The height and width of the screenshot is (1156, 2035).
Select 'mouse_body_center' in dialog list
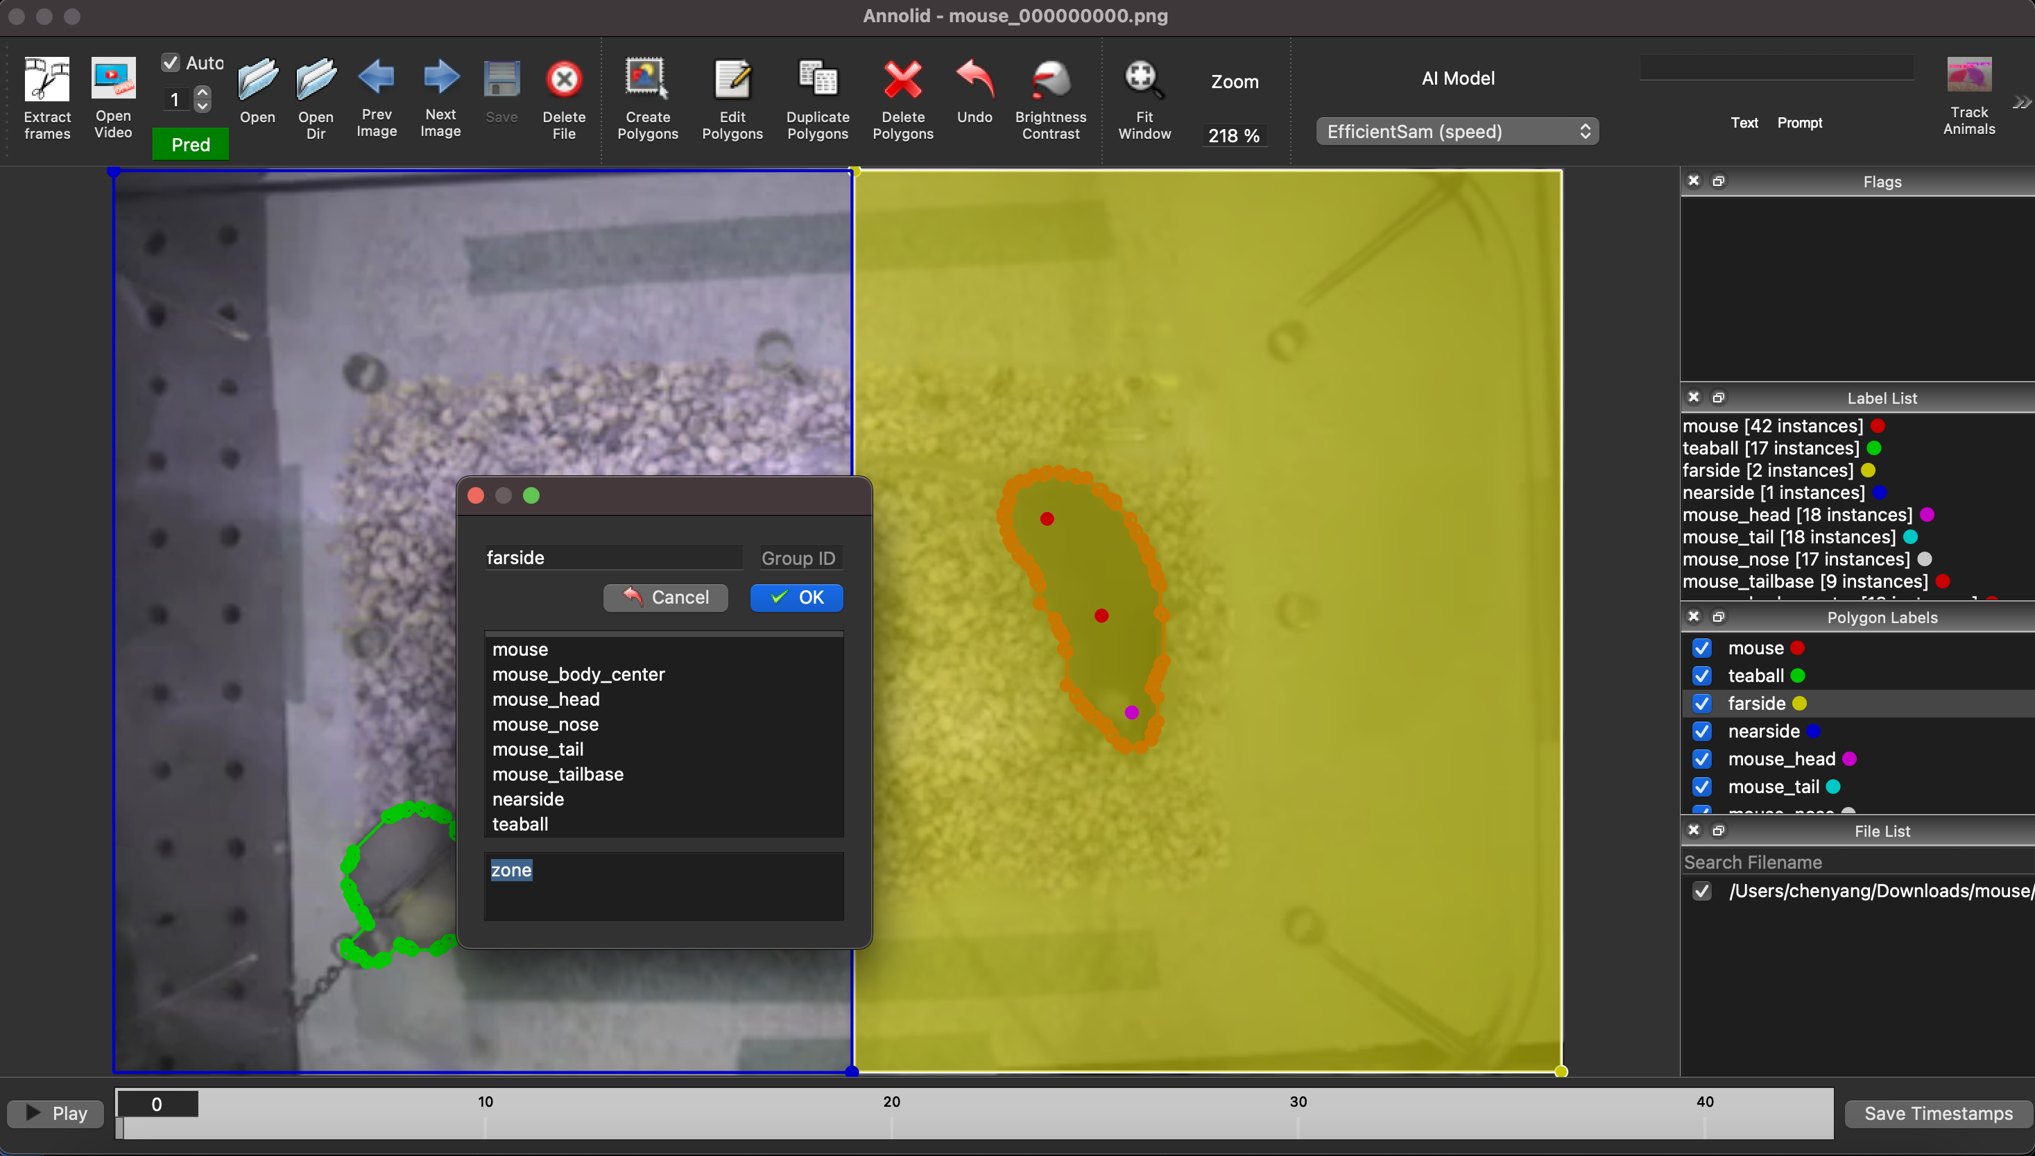[x=663, y=674]
